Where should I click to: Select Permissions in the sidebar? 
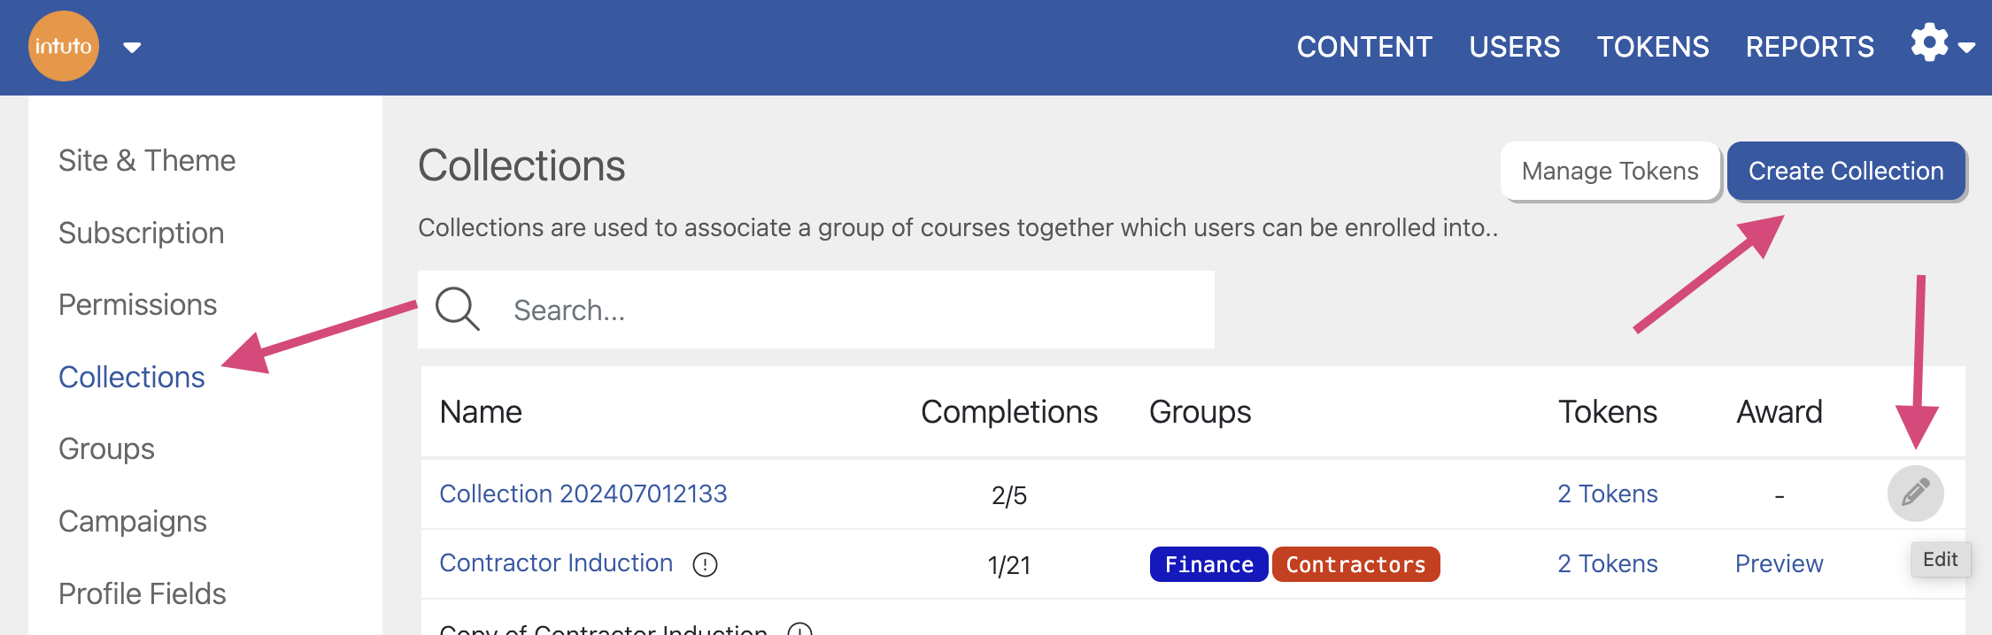point(137,304)
